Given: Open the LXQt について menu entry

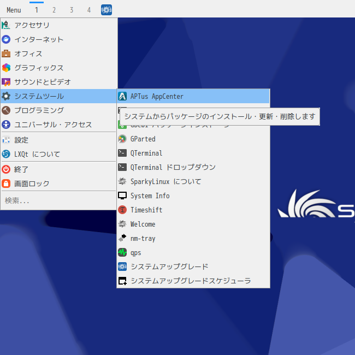Looking at the screenshot, I should [58, 154].
